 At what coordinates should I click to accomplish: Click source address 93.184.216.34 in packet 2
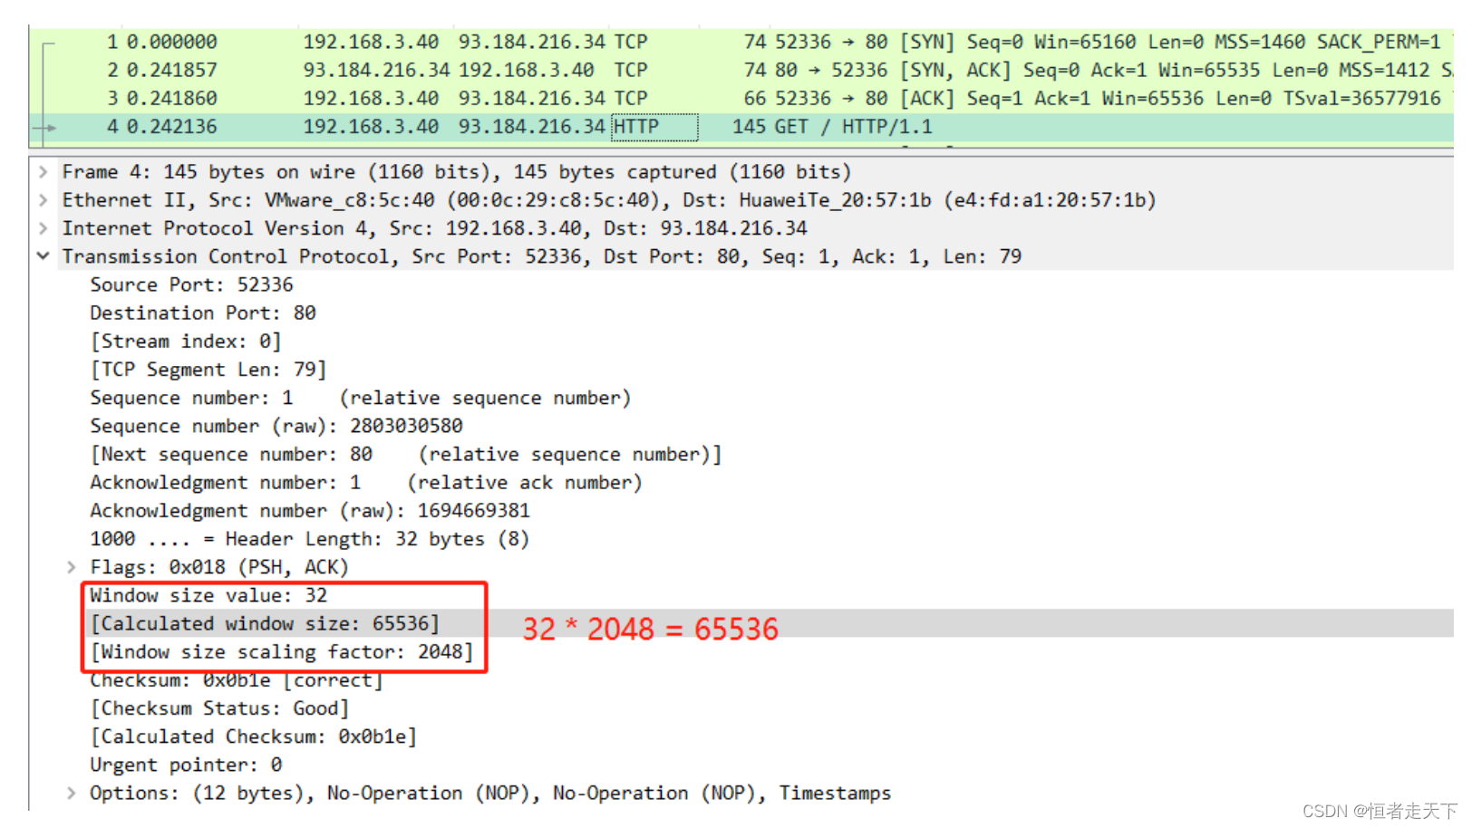tap(376, 70)
